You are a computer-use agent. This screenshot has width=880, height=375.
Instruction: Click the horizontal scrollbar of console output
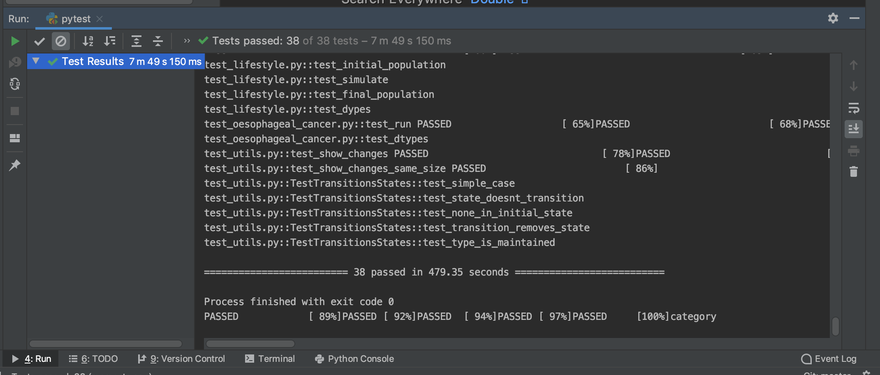(250, 344)
